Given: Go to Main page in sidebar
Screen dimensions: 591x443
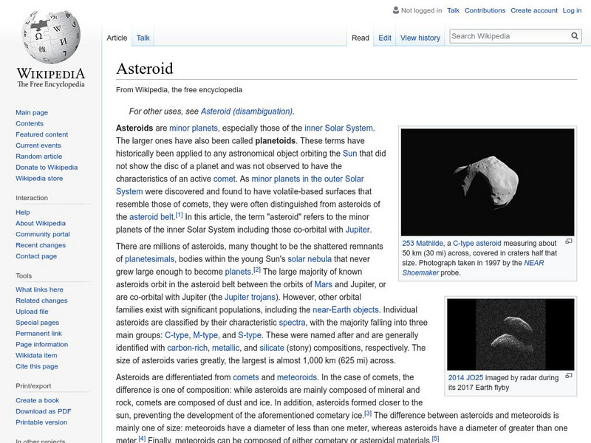Looking at the screenshot, I should [32, 112].
